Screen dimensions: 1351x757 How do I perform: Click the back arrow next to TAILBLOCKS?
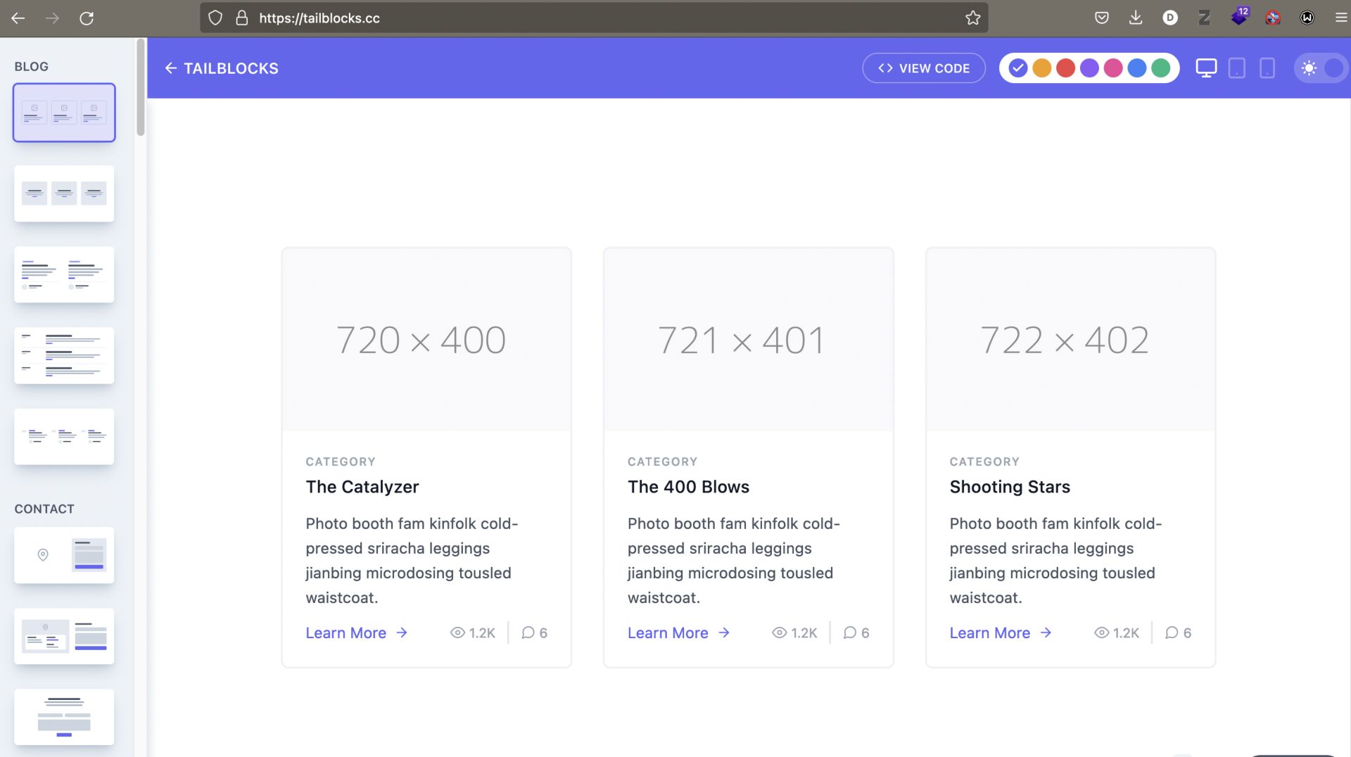[170, 68]
